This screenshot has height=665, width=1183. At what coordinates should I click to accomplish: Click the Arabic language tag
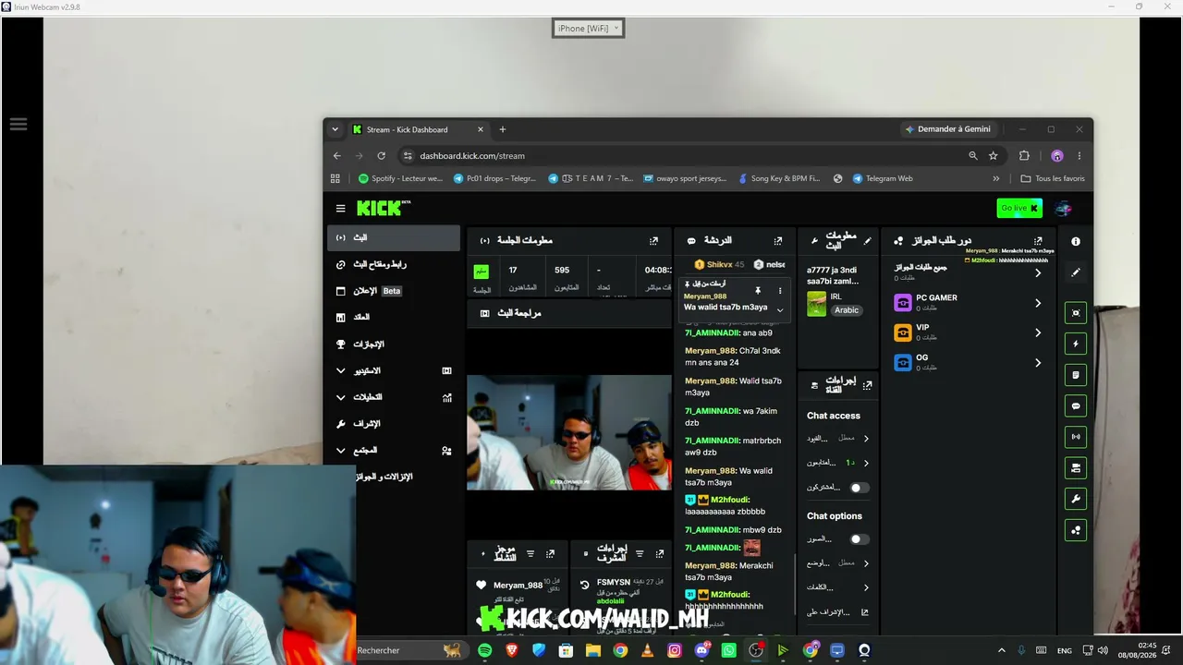pyautogui.click(x=847, y=310)
